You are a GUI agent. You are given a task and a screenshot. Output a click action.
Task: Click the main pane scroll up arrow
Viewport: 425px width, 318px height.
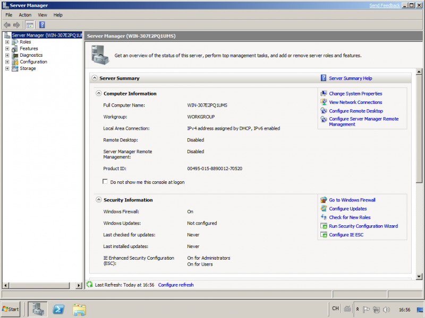pyautogui.click(x=419, y=72)
